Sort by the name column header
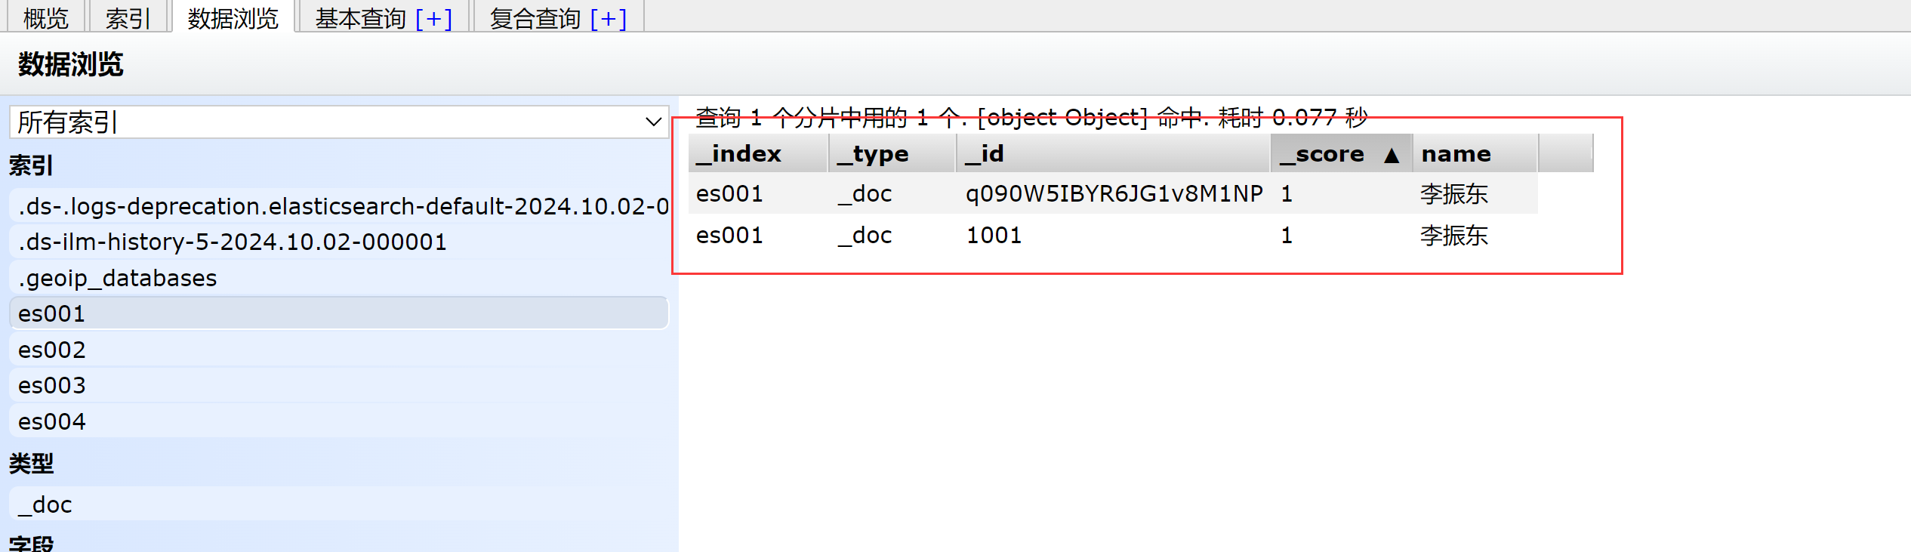The width and height of the screenshot is (1911, 552). pyautogui.click(x=1475, y=153)
